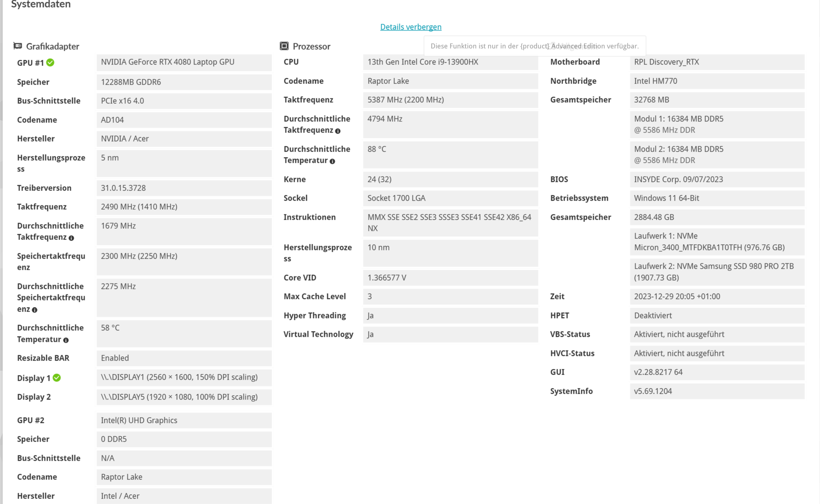Collapse details via Details verbergen

tap(410, 27)
